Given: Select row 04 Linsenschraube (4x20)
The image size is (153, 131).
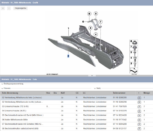Looking at the screenshot, I should (77, 111).
